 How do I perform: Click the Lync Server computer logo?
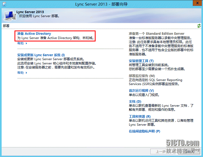[x=10, y=16]
